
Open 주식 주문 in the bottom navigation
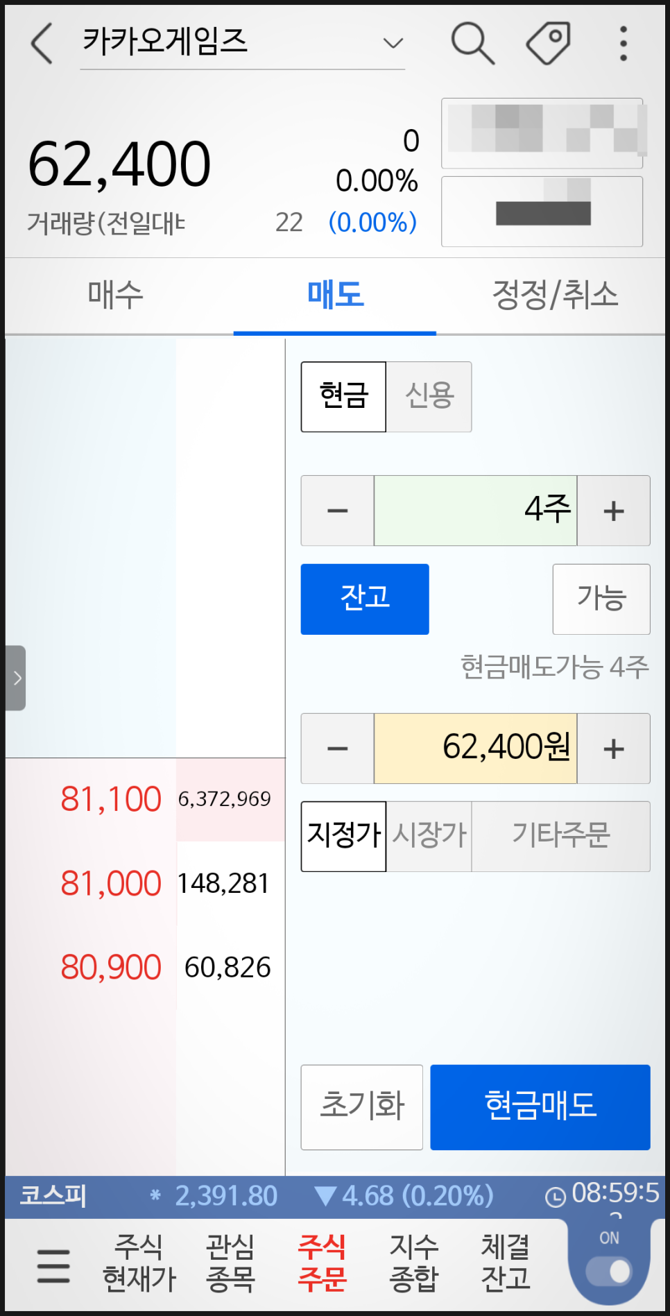(323, 1263)
